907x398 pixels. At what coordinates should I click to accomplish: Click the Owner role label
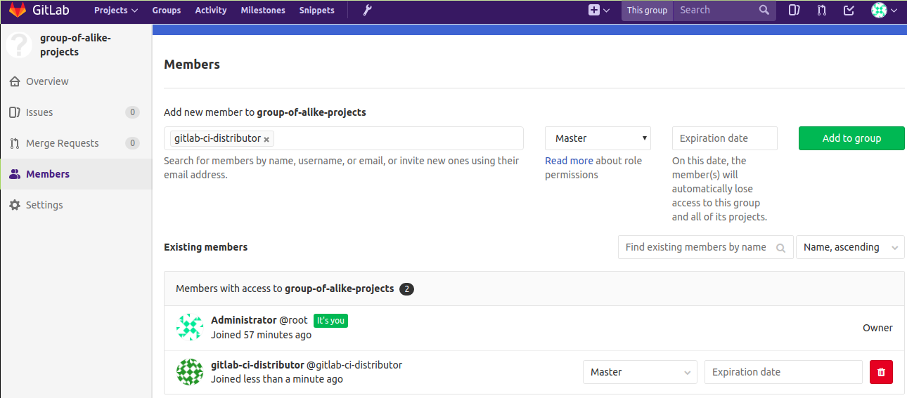(x=877, y=328)
